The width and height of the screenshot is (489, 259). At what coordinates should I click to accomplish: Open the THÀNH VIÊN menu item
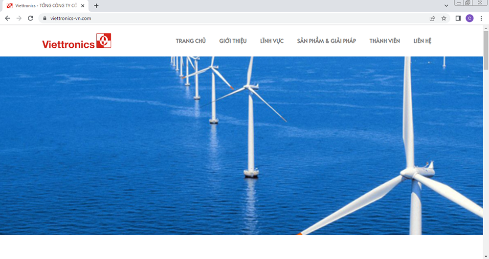click(x=384, y=41)
